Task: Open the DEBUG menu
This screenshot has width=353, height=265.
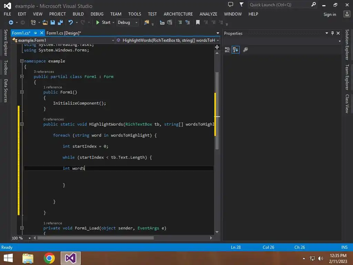Action: [97, 14]
